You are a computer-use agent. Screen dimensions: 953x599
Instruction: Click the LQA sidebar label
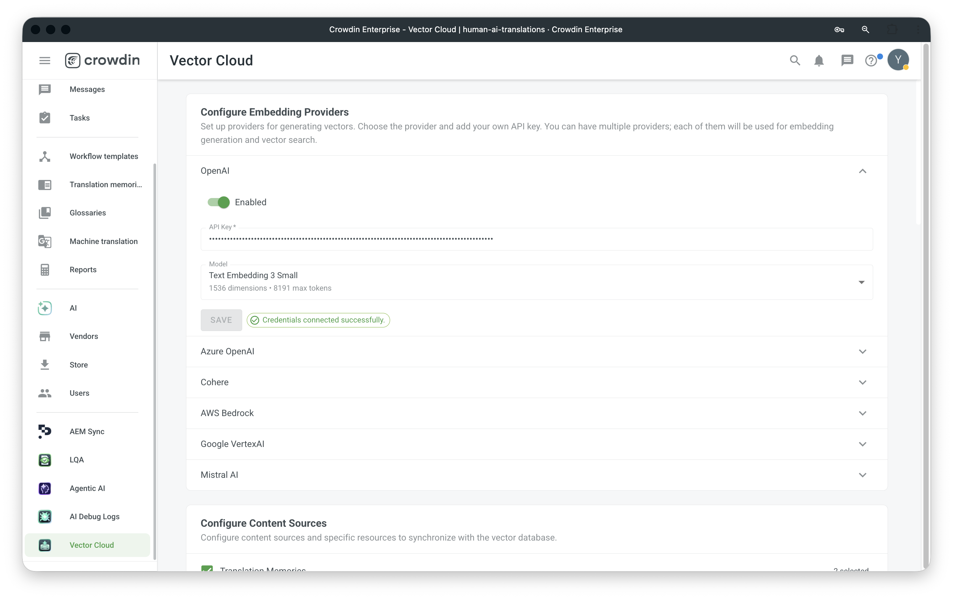[77, 460]
